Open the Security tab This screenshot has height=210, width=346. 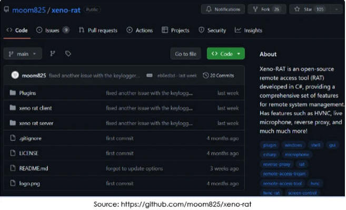(x=212, y=30)
